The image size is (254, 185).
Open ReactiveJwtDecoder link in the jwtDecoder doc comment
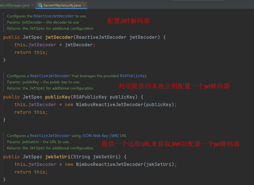point(54,16)
